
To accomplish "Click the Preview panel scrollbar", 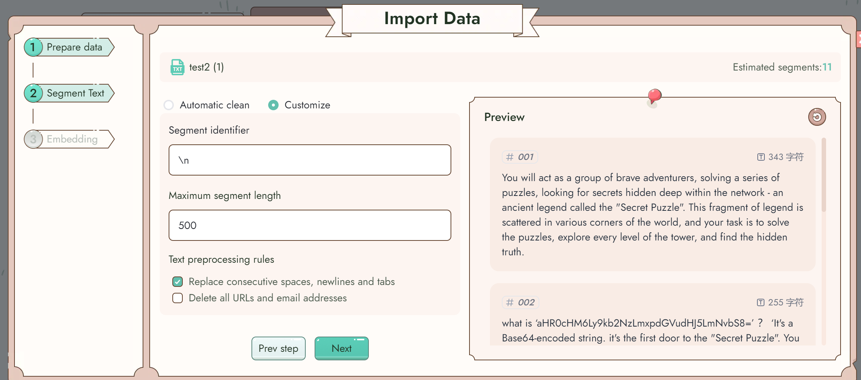I will [x=823, y=175].
